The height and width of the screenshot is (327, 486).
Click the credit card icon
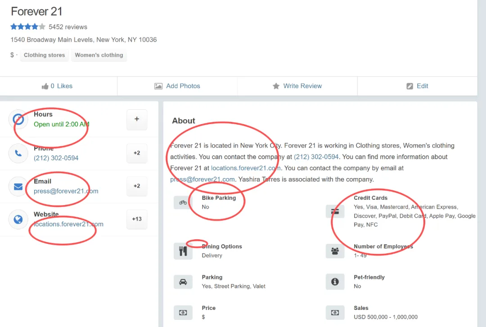coord(335,212)
